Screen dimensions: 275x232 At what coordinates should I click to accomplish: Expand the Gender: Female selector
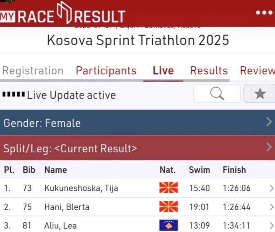point(137,122)
